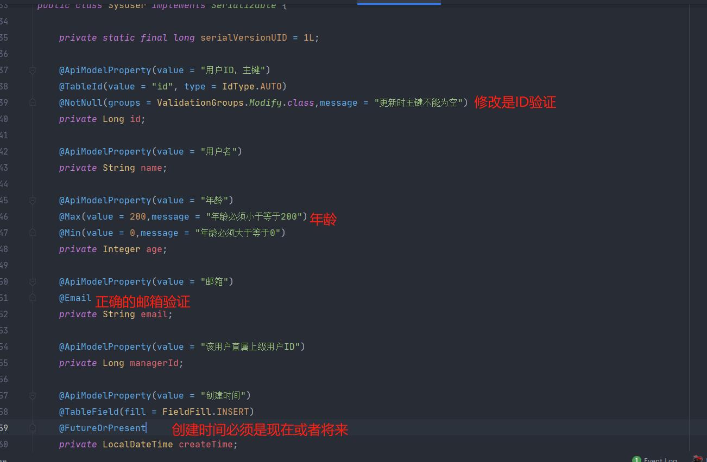This screenshot has height=462, width=707.
Task: Collapse fold marker beside the 邮箱 ApiModelProperty
Action: click(33, 282)
